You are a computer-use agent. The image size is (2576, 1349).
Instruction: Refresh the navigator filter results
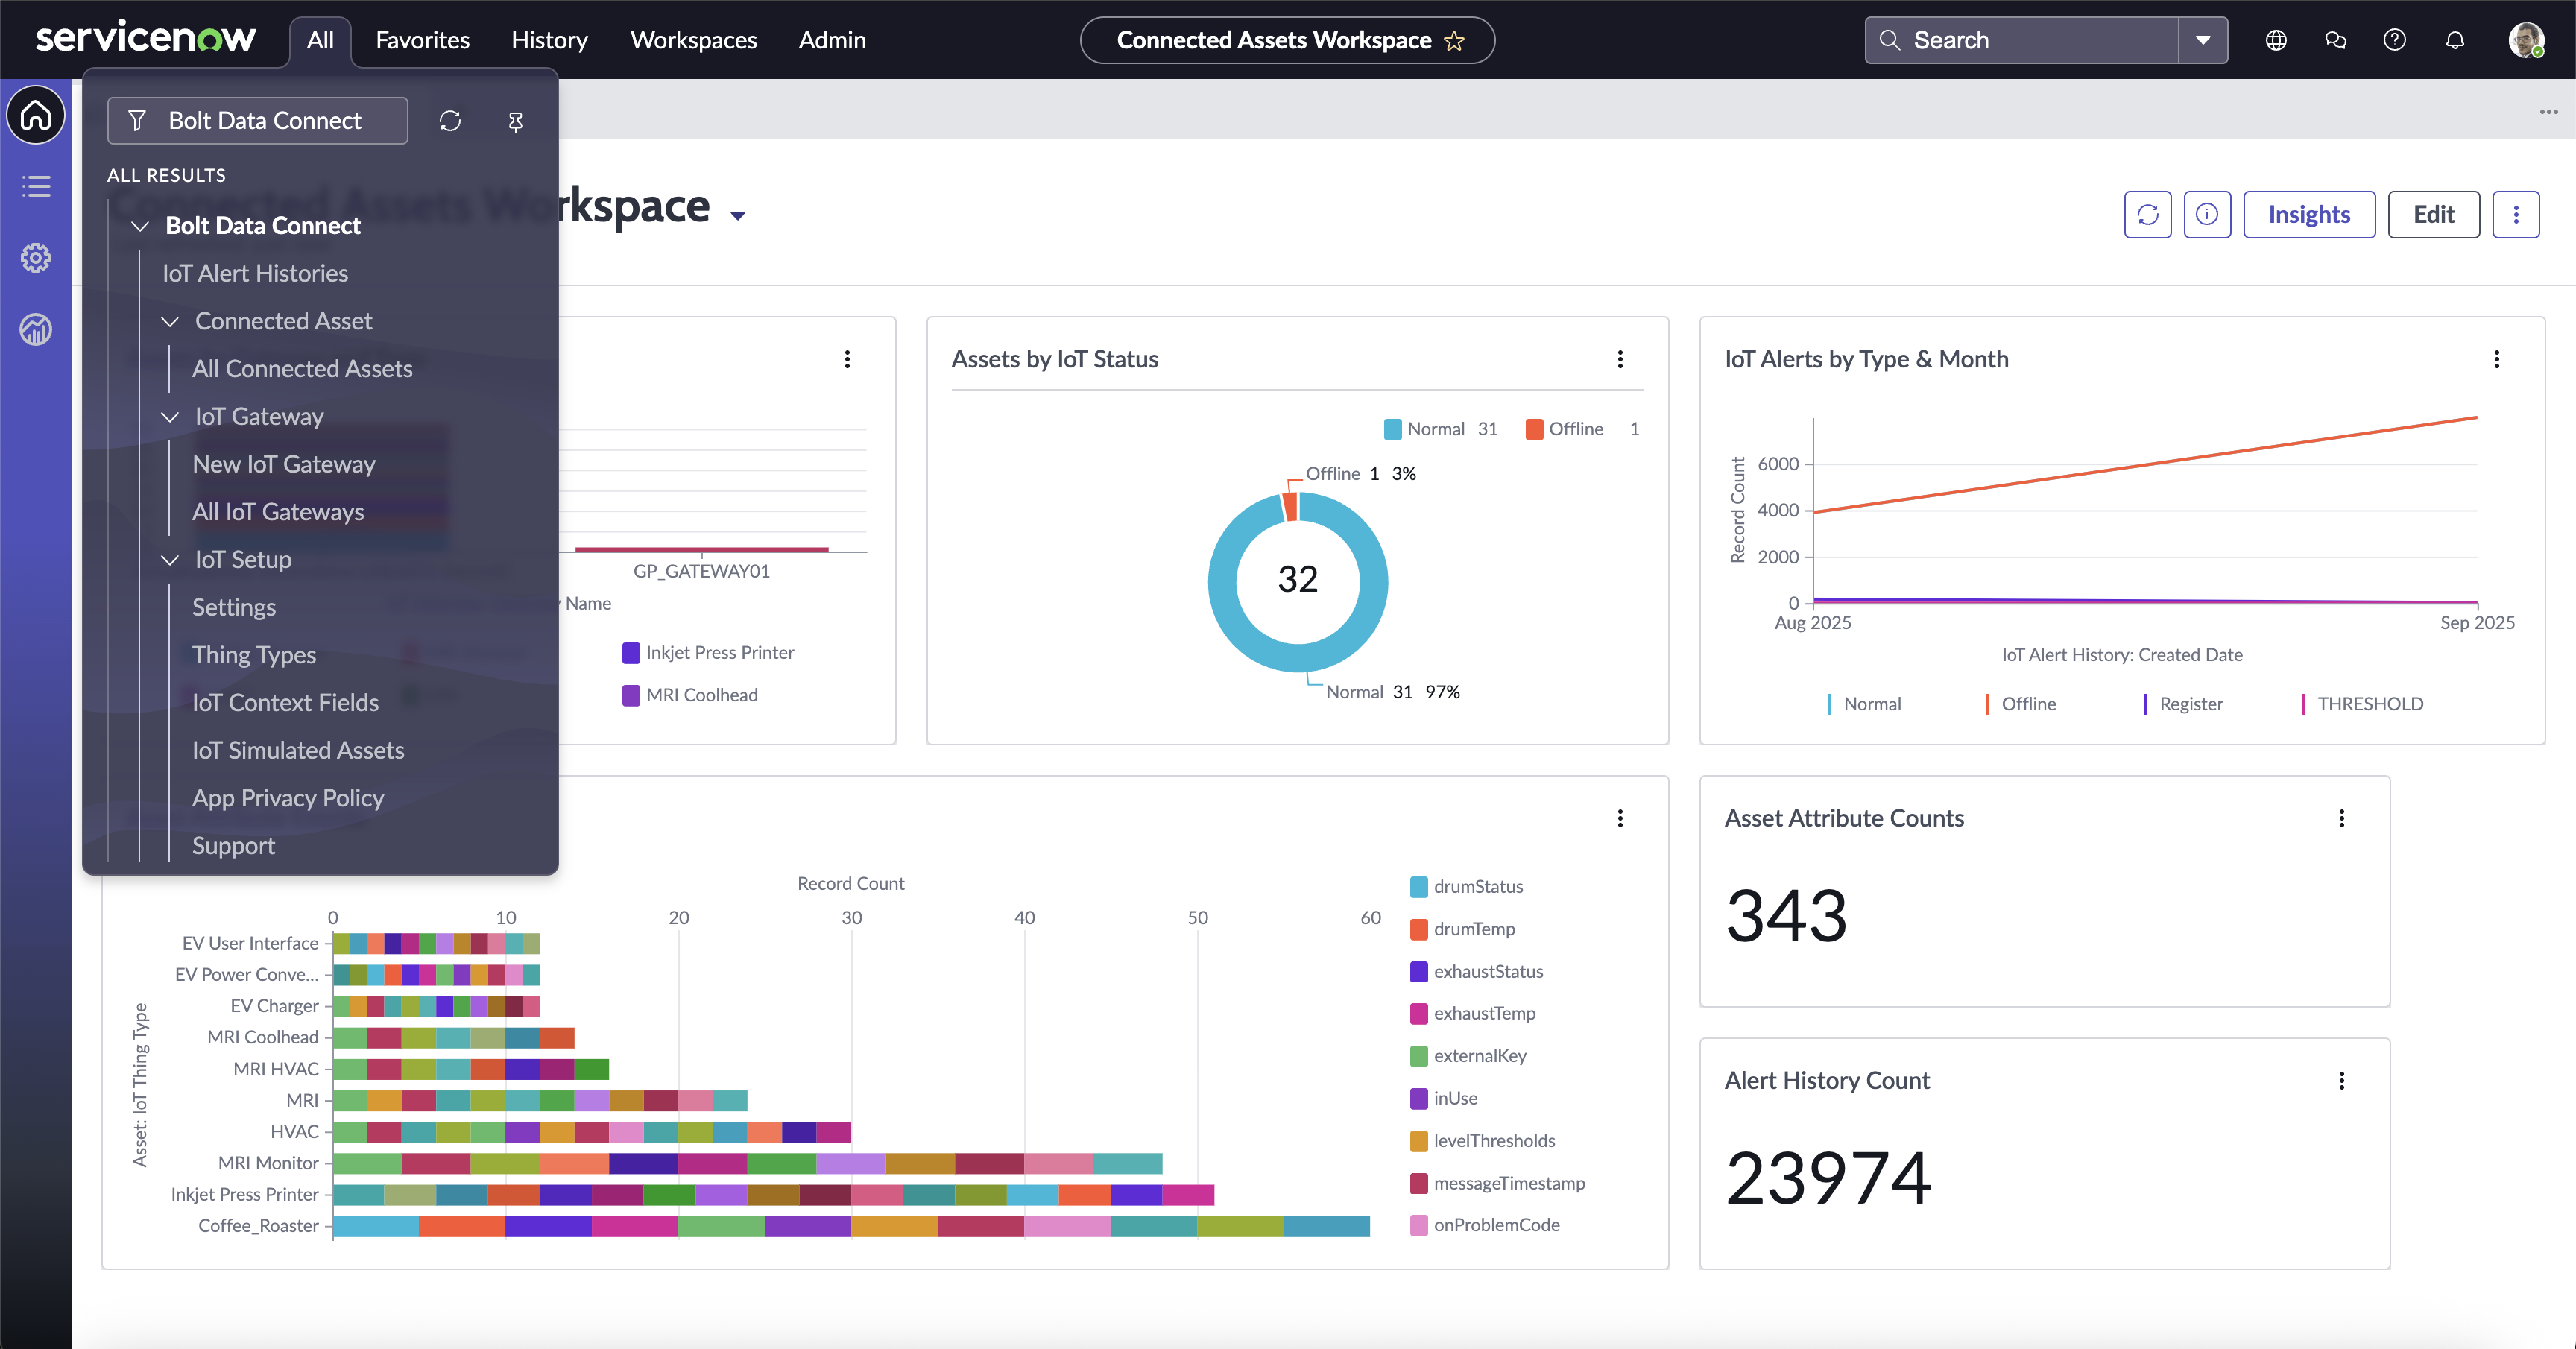coord(450,121)
